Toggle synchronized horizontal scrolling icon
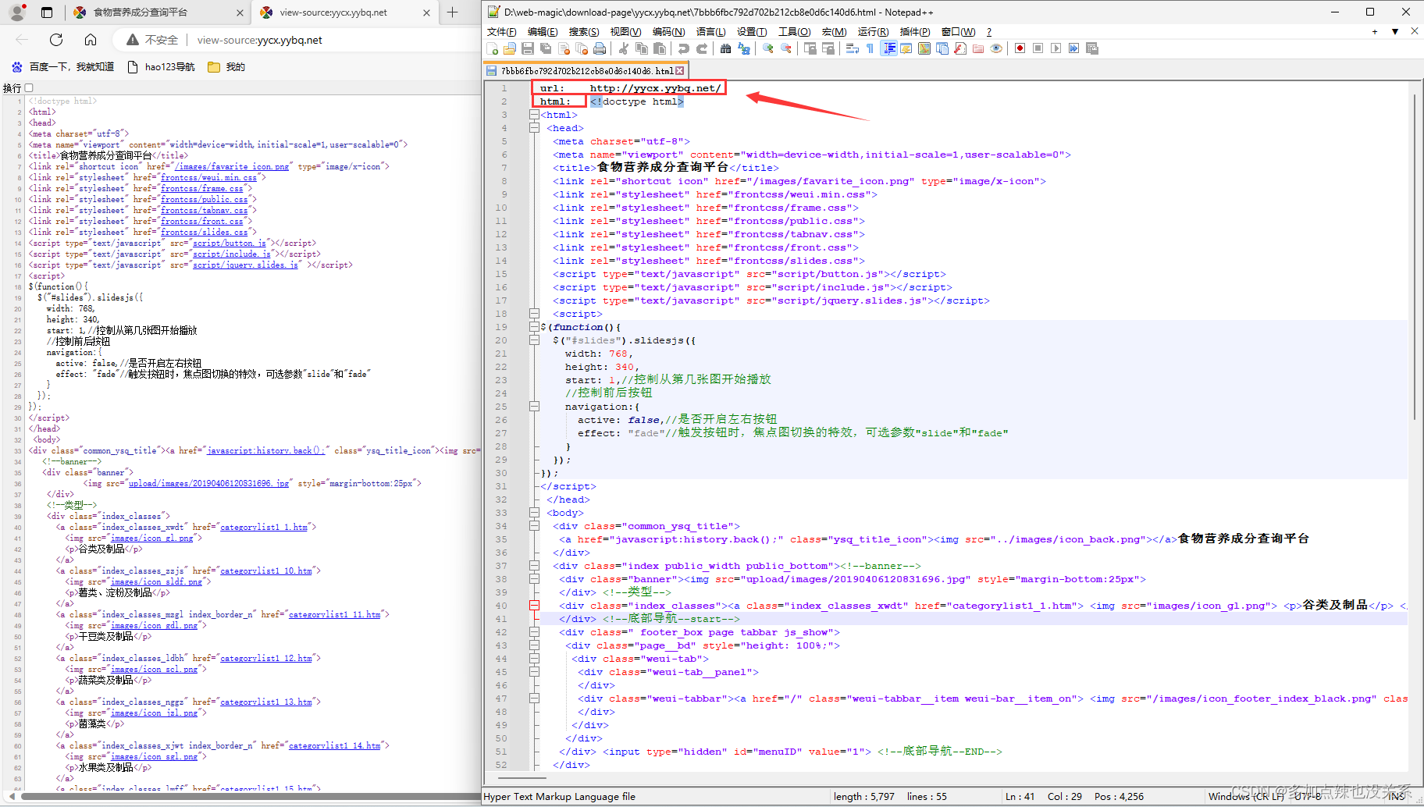The height and width of the screenshot is (807, 1424). [x=828, y=48]
